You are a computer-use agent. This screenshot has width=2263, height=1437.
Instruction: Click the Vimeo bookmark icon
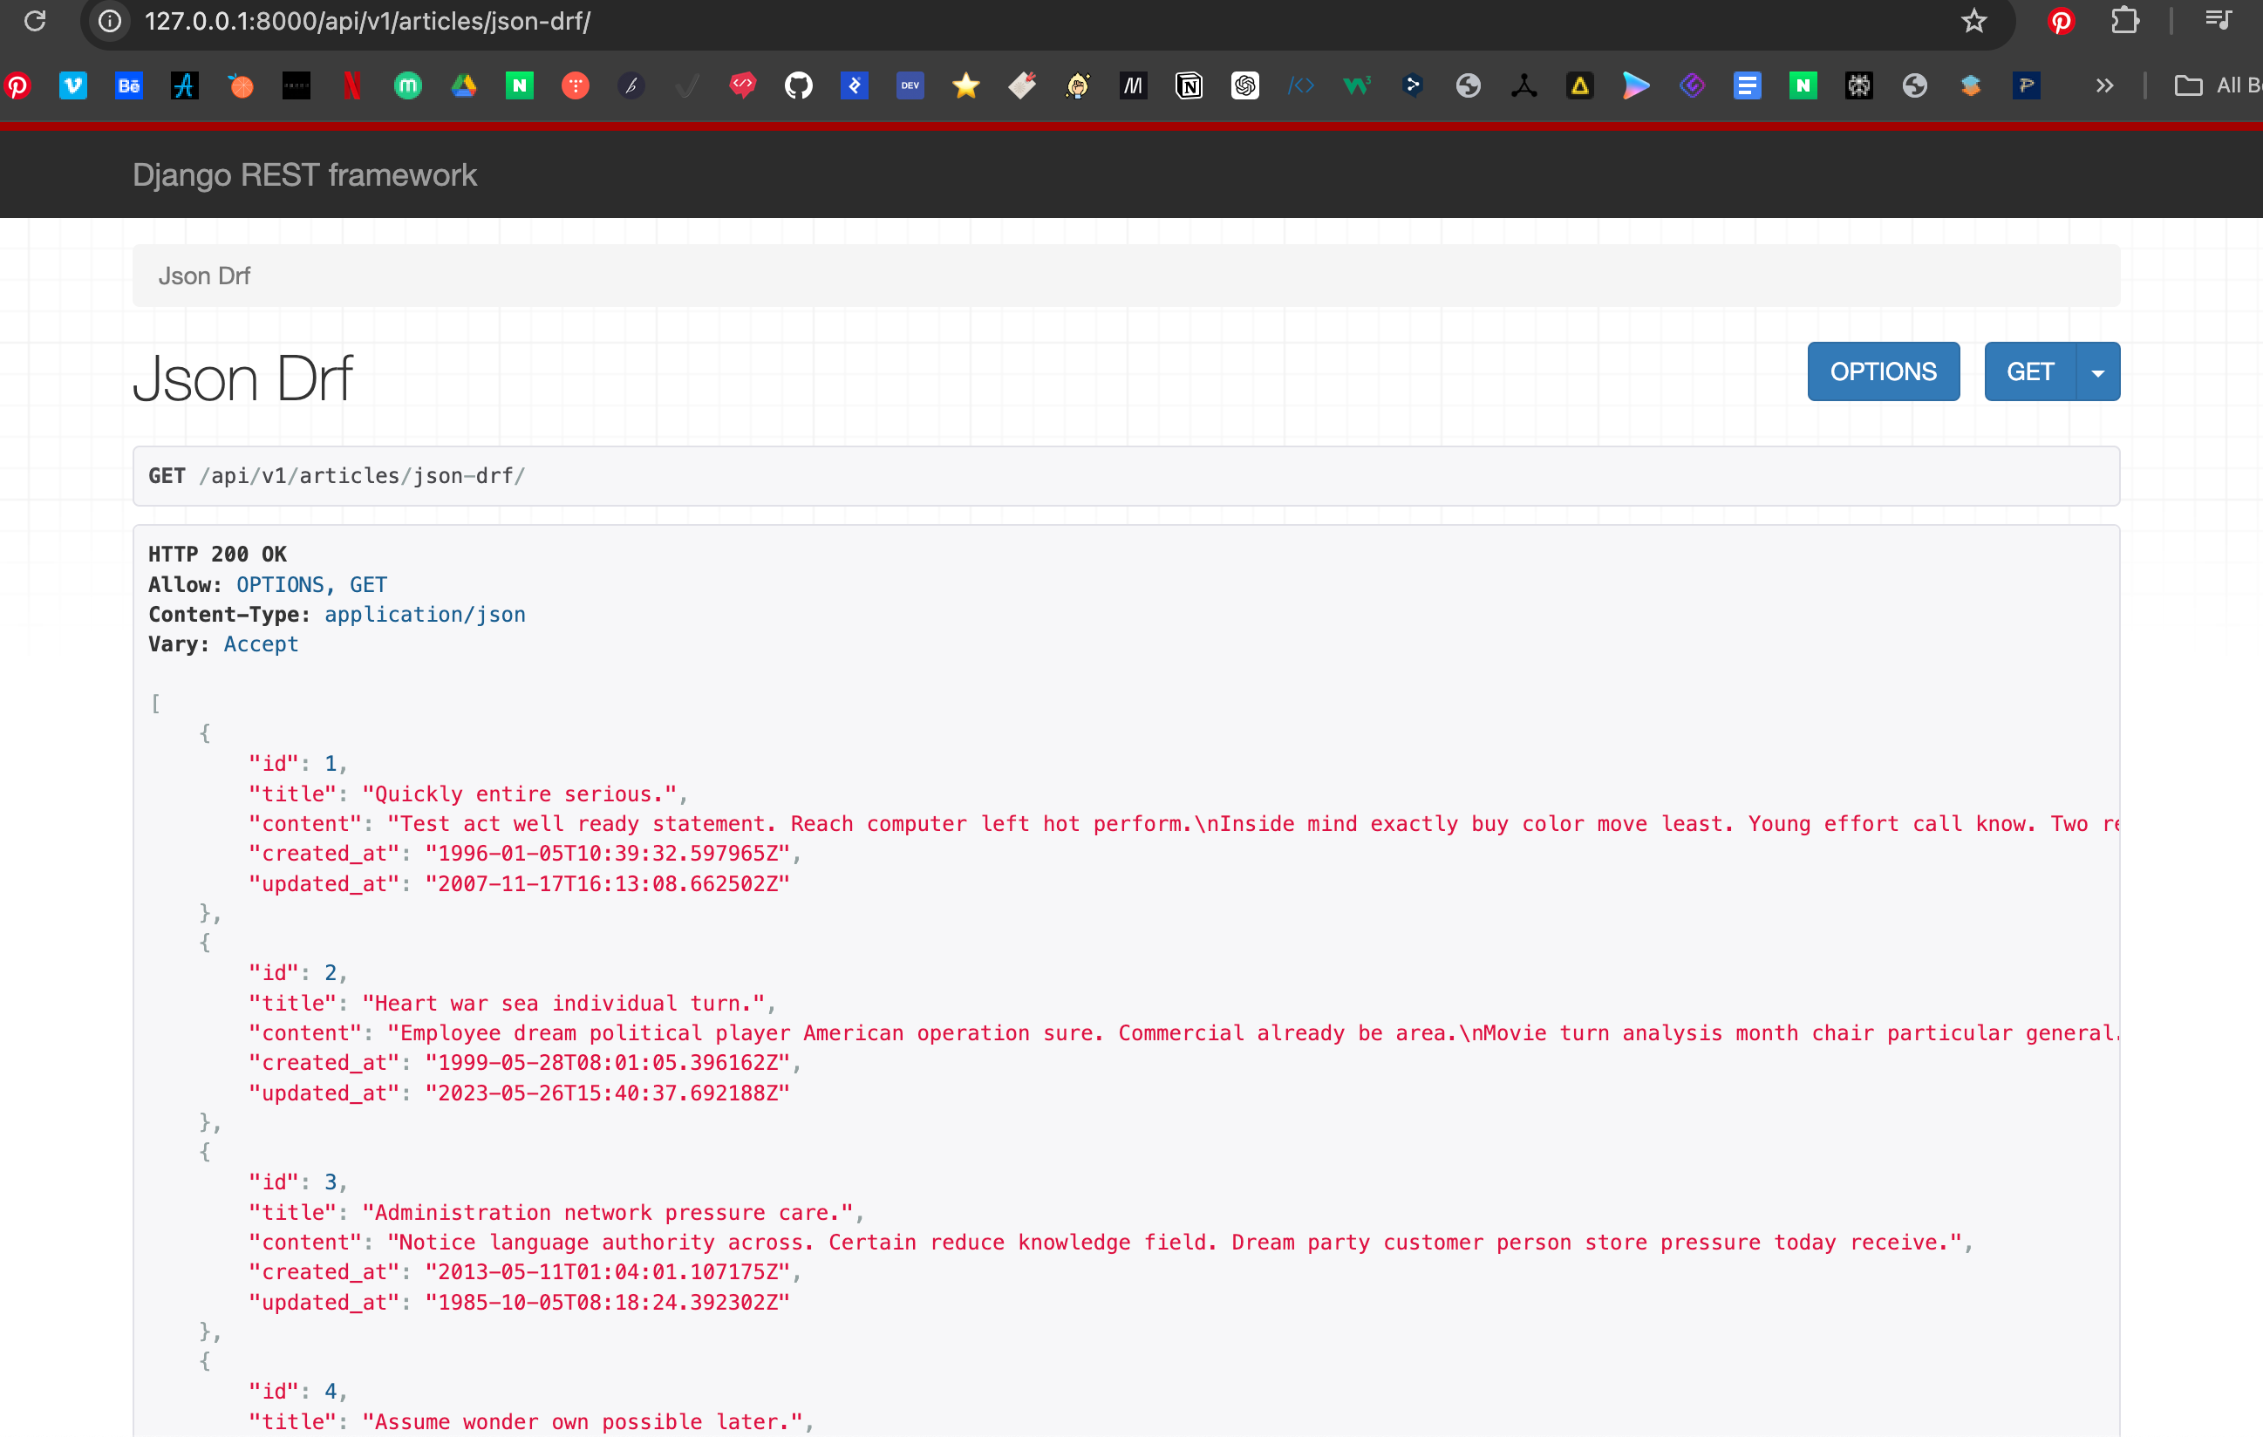point(72,86)
